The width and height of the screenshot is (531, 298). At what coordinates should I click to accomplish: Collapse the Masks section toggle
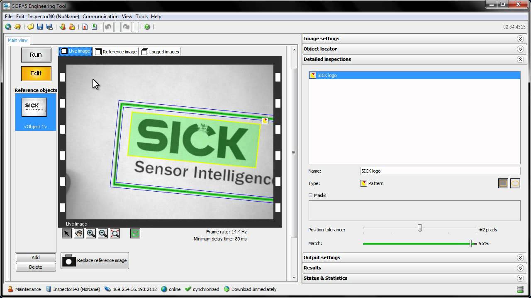click(x=310, y=195)
